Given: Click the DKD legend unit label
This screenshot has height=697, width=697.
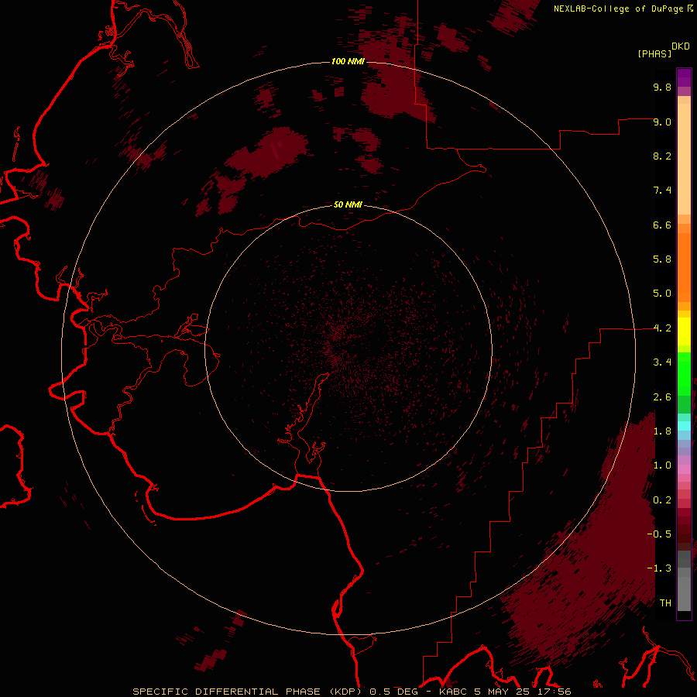Looking at the screenshot, I should 681,46.
